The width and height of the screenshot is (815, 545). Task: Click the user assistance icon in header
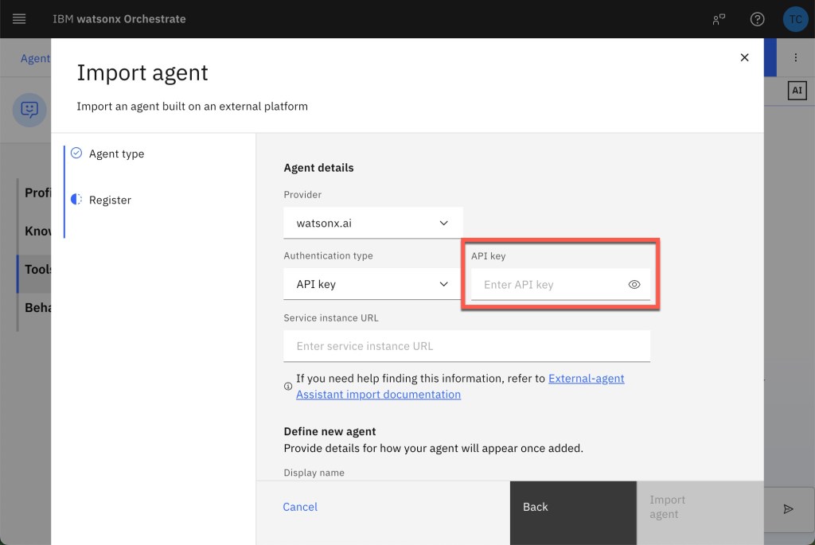719,19
